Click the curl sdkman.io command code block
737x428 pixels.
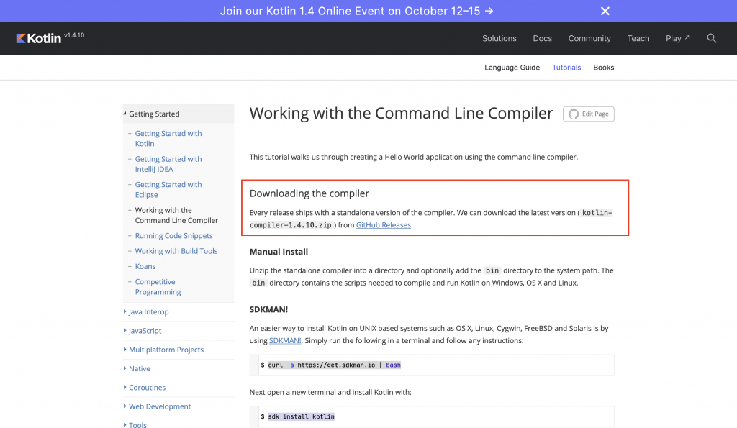[x=432, y=365]
